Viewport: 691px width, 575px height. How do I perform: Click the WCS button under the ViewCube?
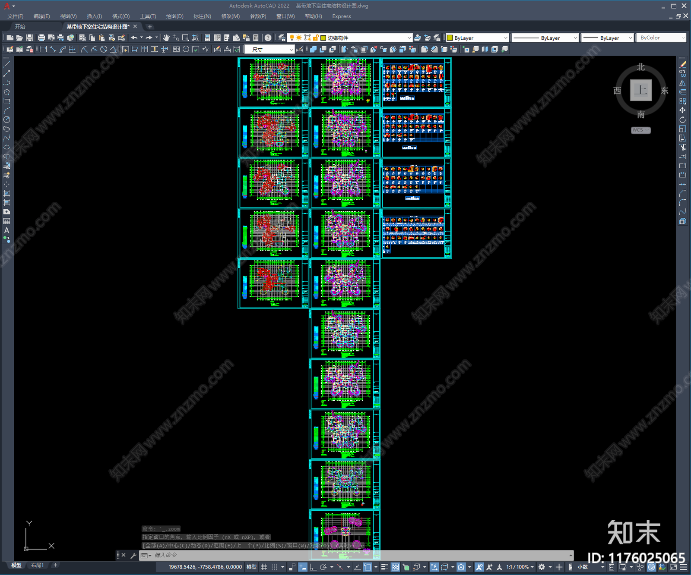click(640, 130)
